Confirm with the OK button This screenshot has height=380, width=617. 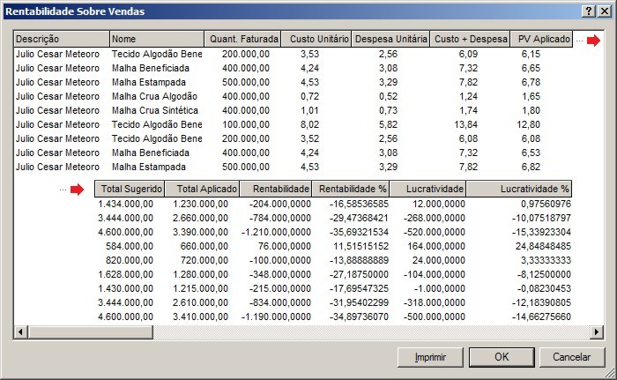(x=502, y=357)
